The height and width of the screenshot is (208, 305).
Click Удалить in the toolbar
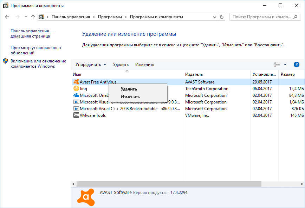click(x=121, y=65)
